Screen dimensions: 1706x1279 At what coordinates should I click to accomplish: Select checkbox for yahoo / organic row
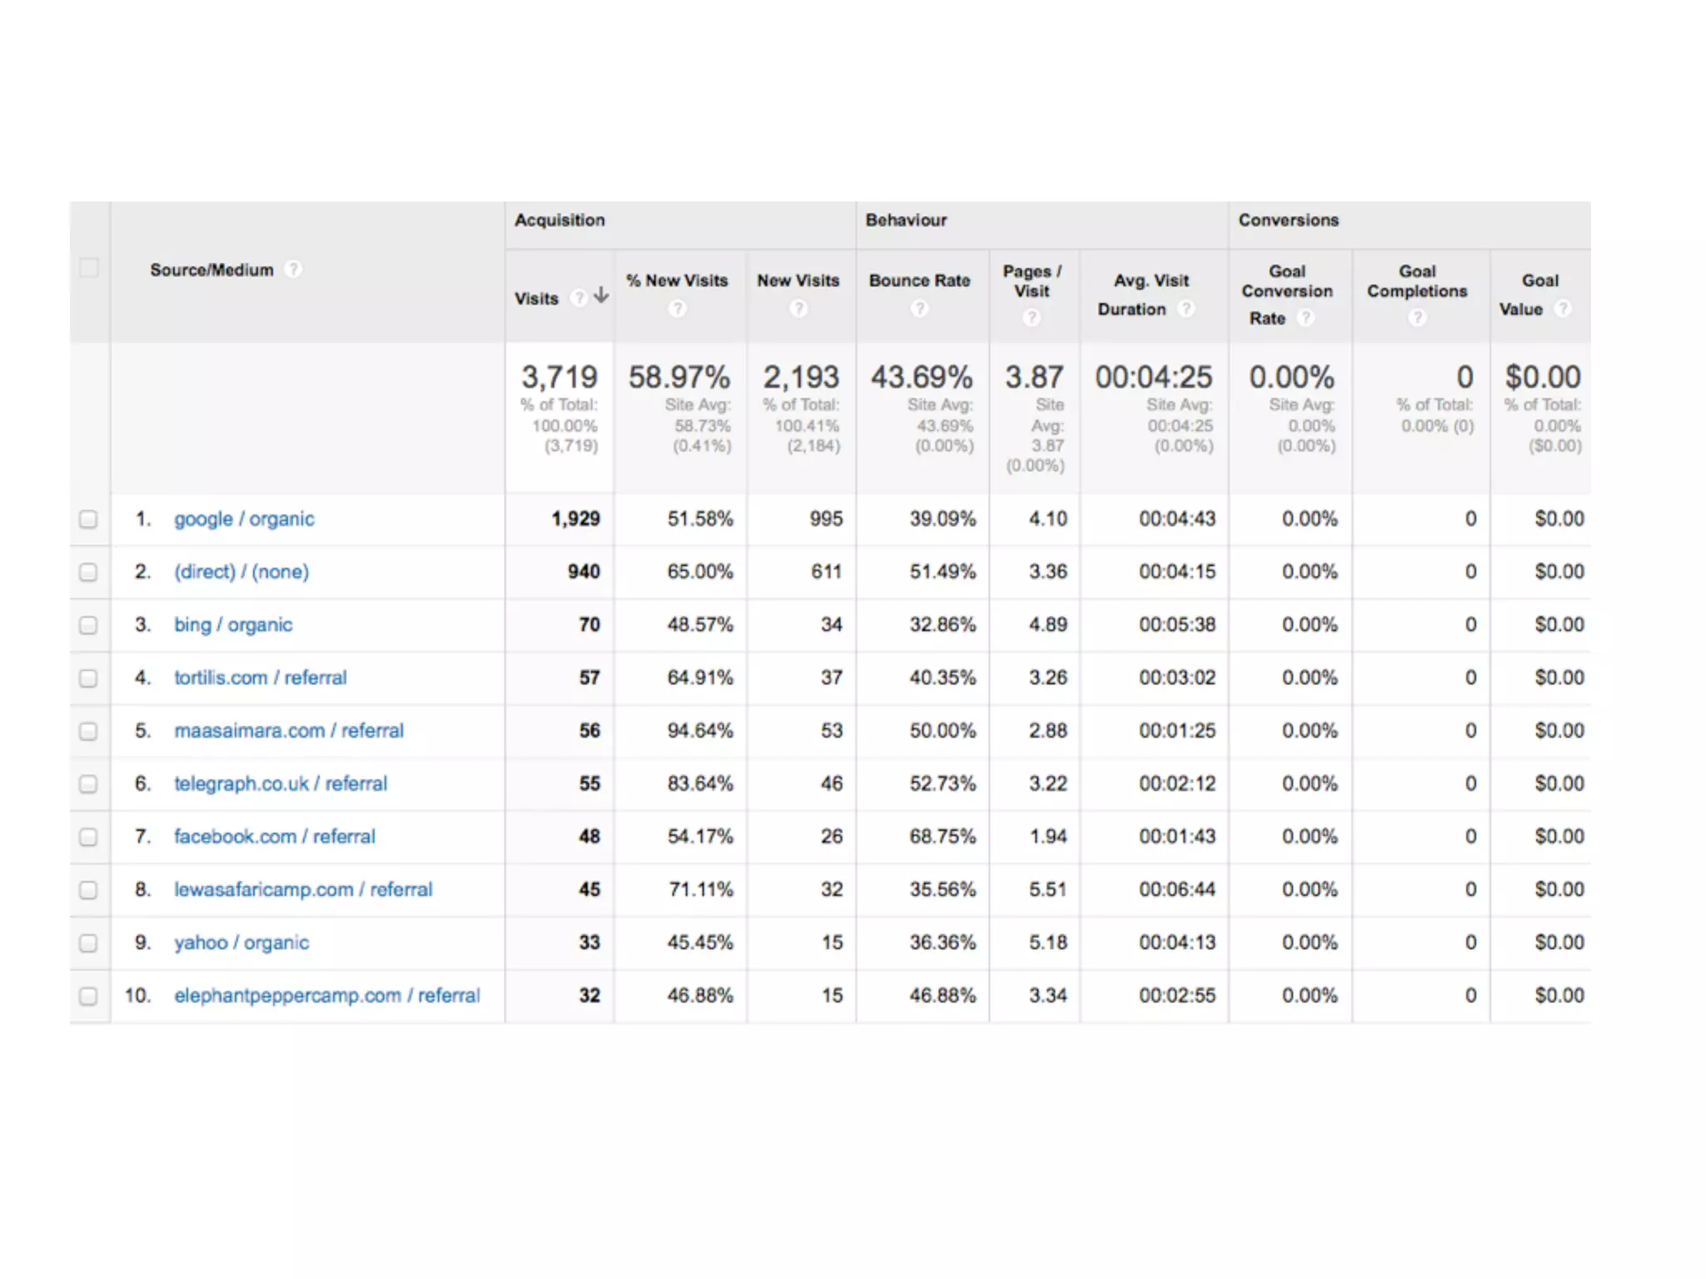click(x=88, y=943)
